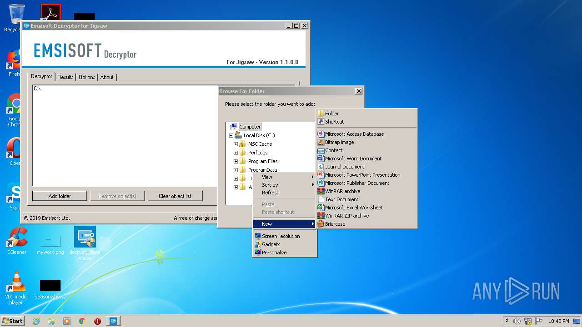The height and width of the screenshot is (327, 582).
Task: Open the Adobe Acrobat desktop icon
Action: (x=50, y=12)
